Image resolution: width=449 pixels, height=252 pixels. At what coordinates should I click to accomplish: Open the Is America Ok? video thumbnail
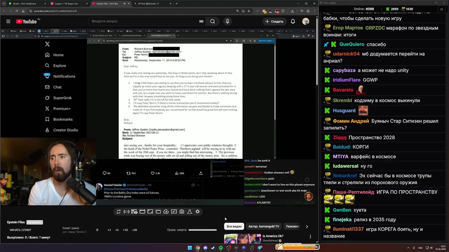pos(242,239)
